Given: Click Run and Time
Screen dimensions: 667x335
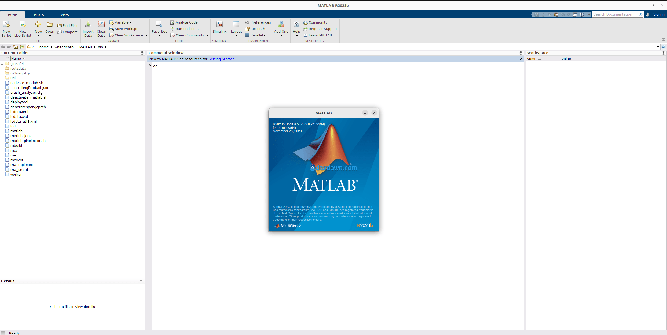Looking at the screenshot, I should click(x=185, y=29).
